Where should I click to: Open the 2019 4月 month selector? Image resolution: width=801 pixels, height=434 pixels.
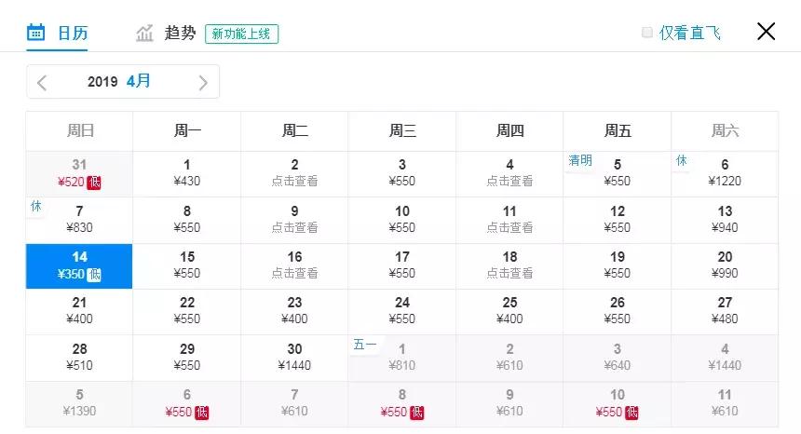119,81
